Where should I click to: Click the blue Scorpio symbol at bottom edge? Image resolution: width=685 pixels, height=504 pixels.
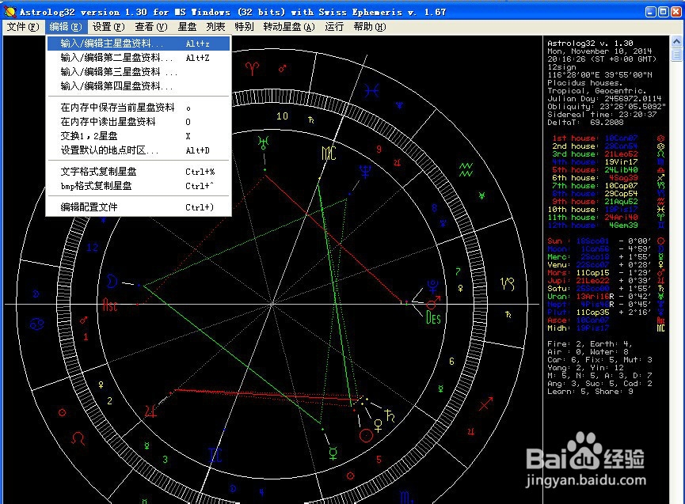405,497
